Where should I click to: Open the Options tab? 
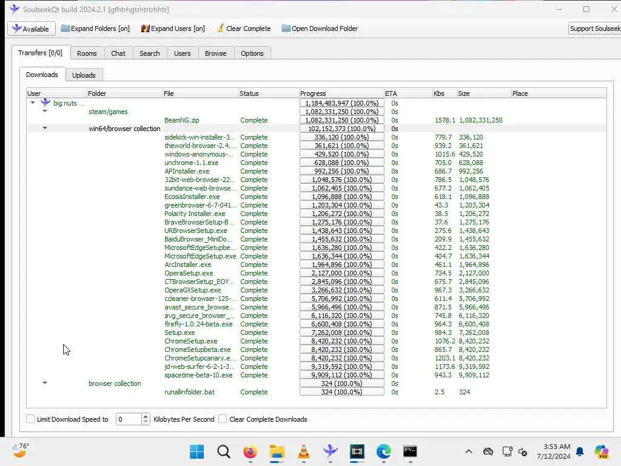pyautogui.click(x=252, y=53)
